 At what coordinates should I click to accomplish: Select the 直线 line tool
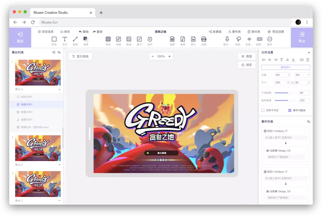pos(75,39)
